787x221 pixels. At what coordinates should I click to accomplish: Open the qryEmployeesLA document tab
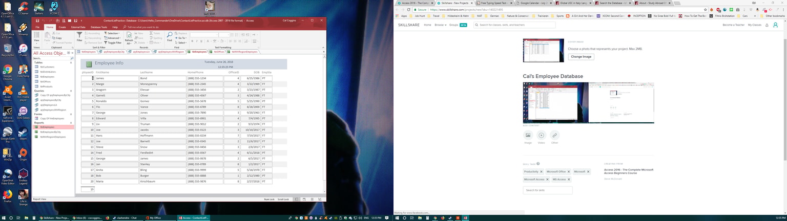pos(140,52)
